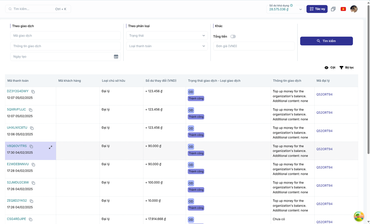Open the Bộ lọc filter panel

coord(346,67)
